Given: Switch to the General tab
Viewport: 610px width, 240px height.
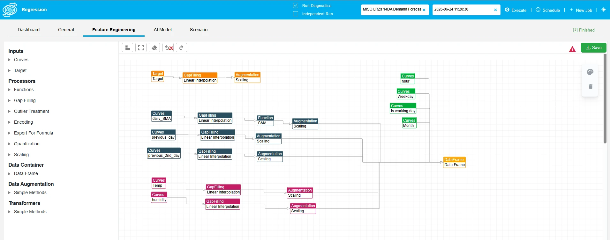Looking at the screenshot, I should pos(66,30).
